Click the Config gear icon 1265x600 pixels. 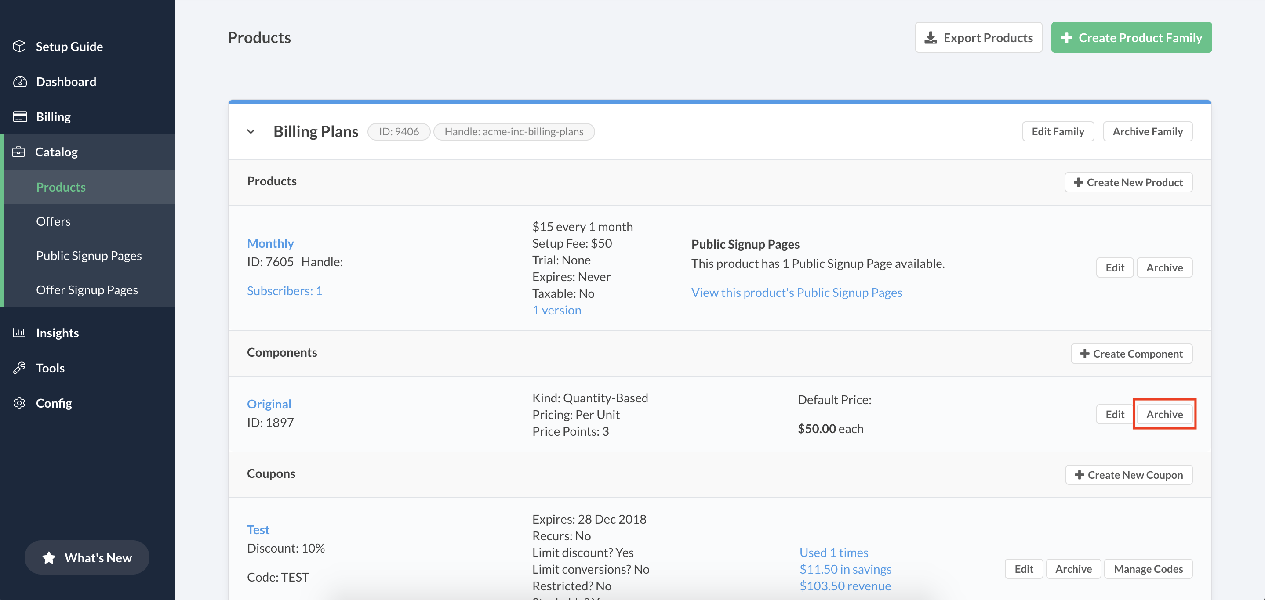19,403
